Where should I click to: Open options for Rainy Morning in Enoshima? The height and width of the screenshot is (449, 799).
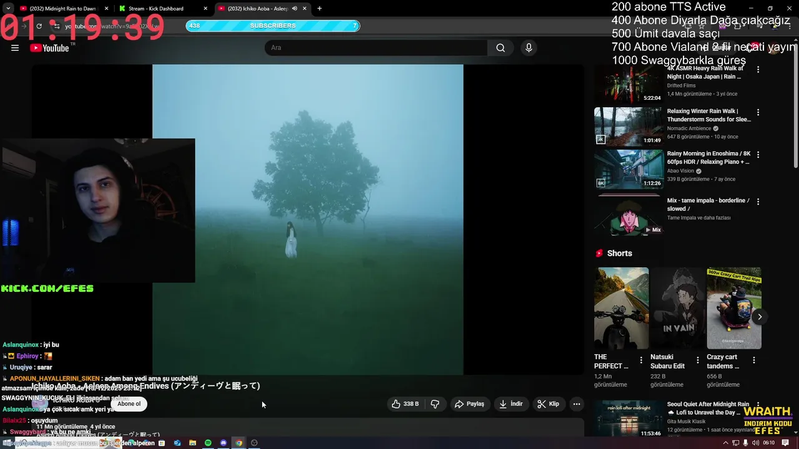(x=758, y=155)
